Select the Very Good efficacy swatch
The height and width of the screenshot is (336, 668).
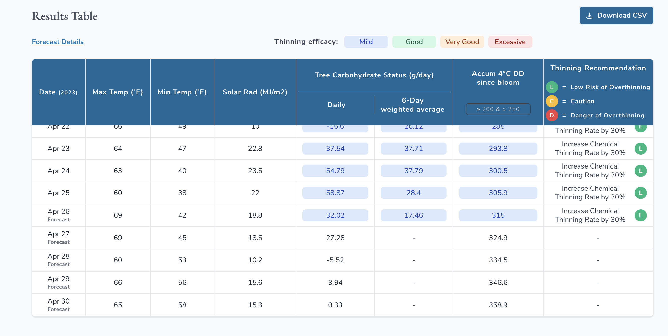click(x=462, y=42)
